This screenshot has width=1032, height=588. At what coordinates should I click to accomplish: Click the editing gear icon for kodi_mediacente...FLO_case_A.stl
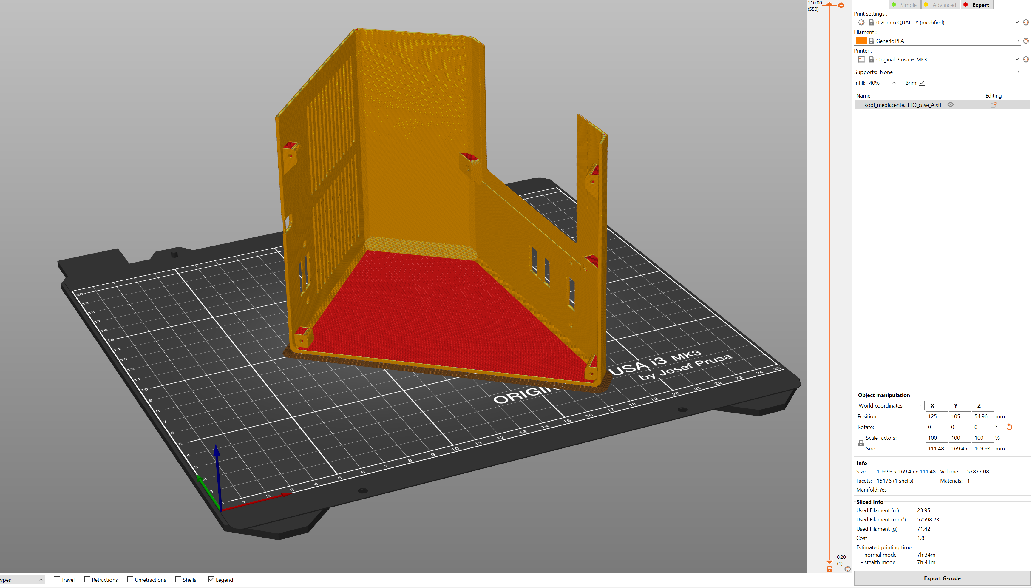[994, 104]
